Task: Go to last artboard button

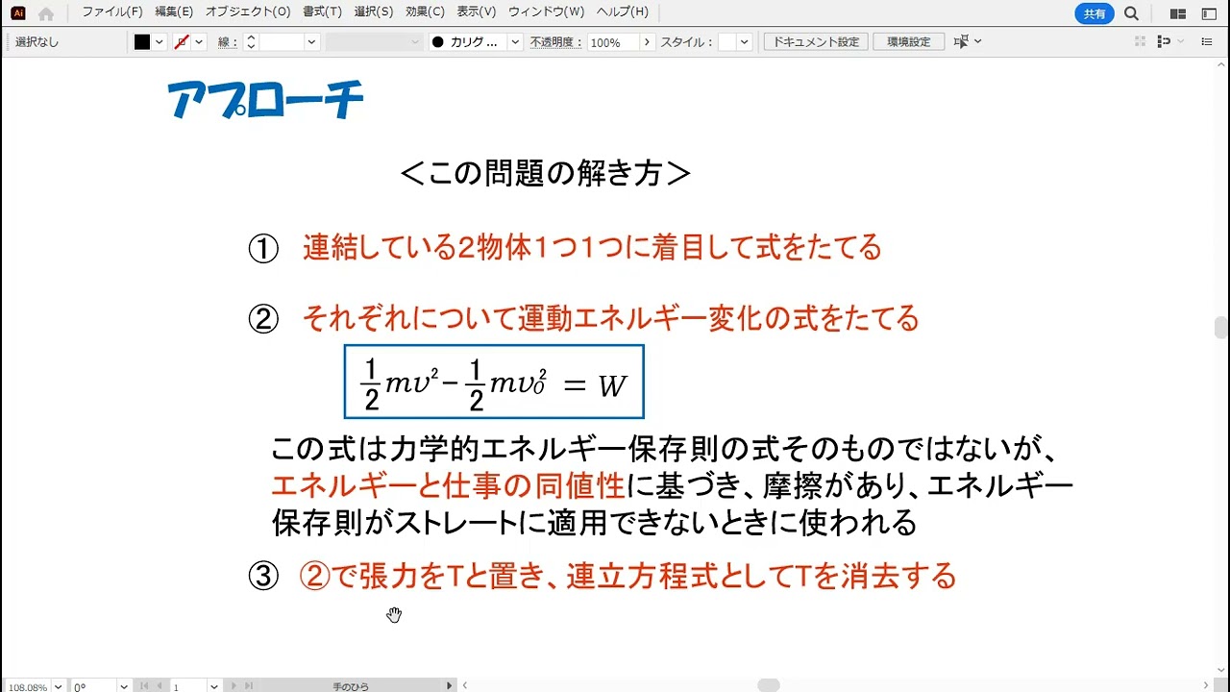Action: (249, 686)
